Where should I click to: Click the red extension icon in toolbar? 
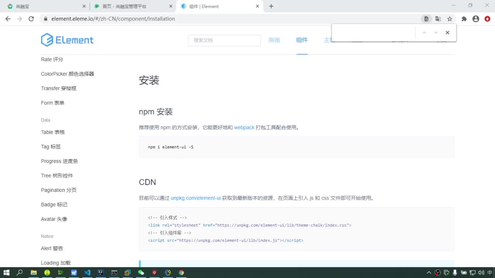click(x=487, y=19)
